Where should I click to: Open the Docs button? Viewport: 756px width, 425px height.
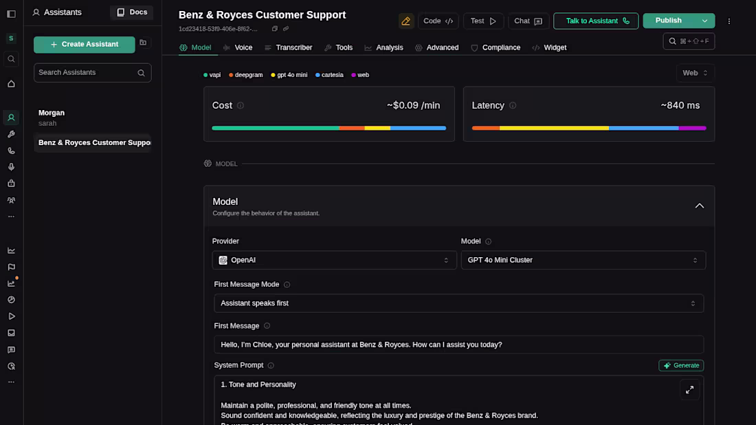pyautogui.click(x=132, y=12)
